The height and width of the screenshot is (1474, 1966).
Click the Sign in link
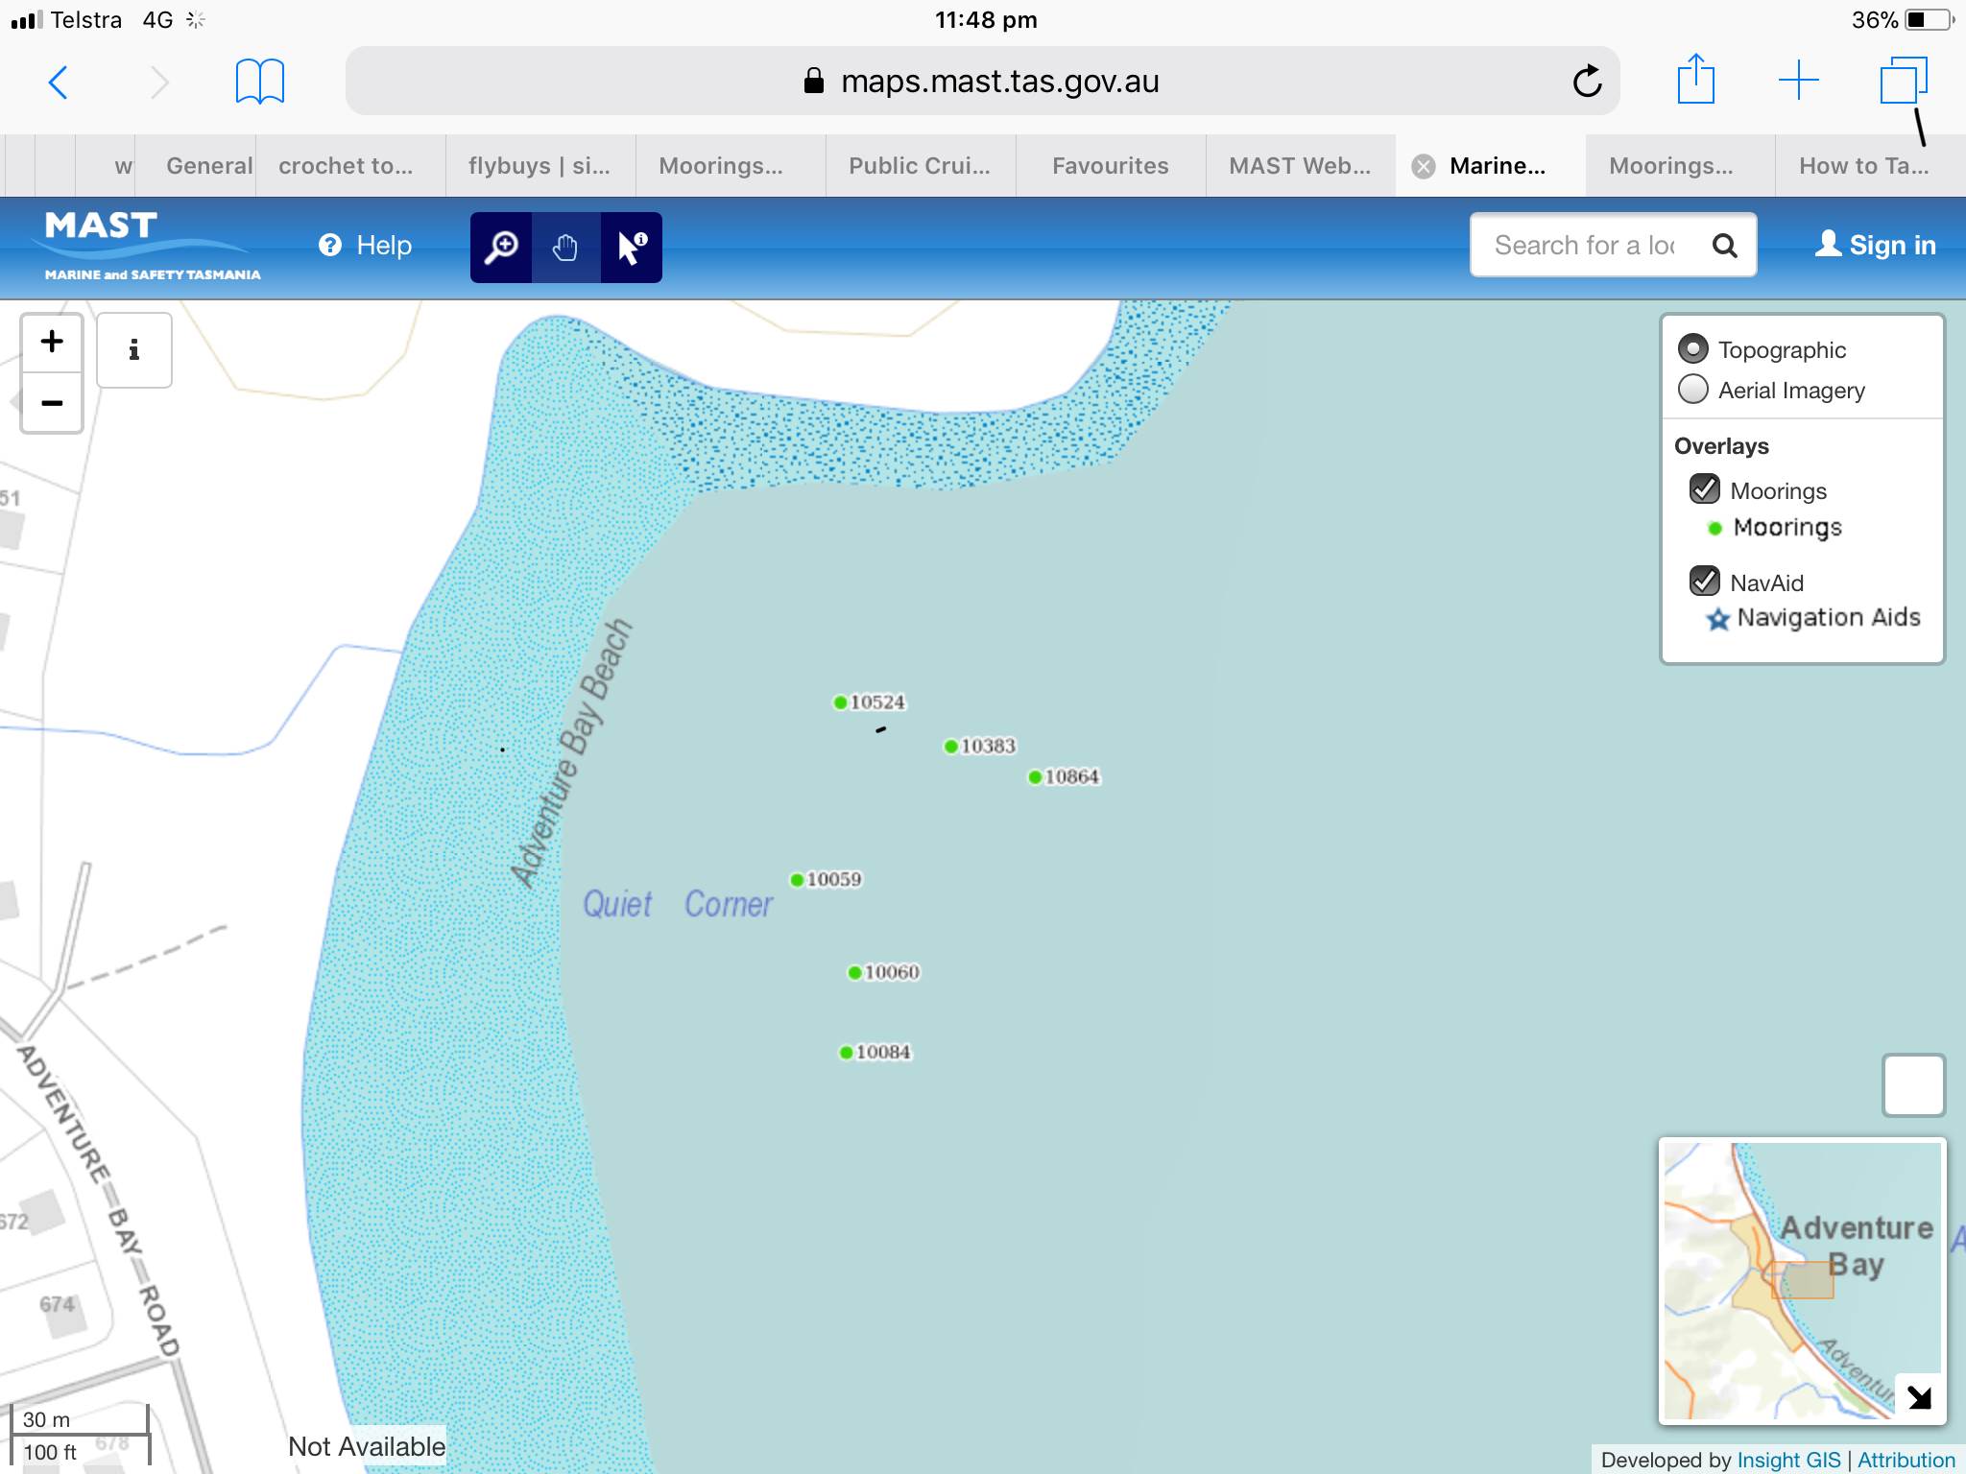tap(1875, 246)
